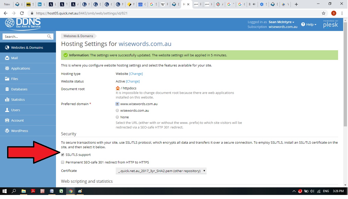
Task: Open the WordPress sidebar item
Action: 28,131
